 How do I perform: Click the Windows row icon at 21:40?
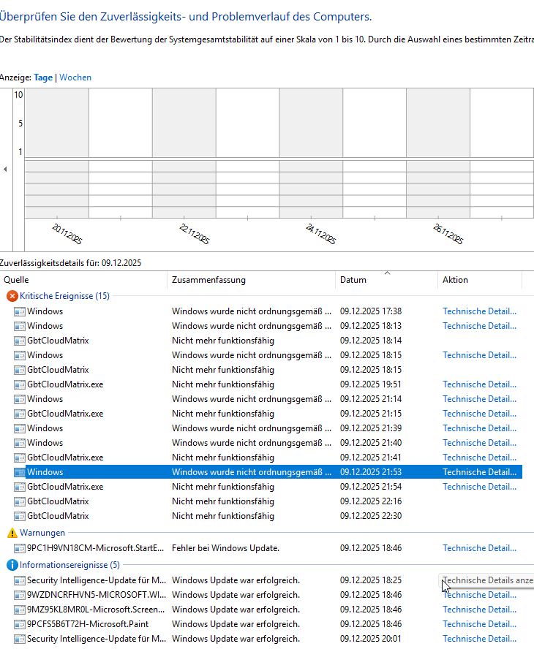click(20, 443)
